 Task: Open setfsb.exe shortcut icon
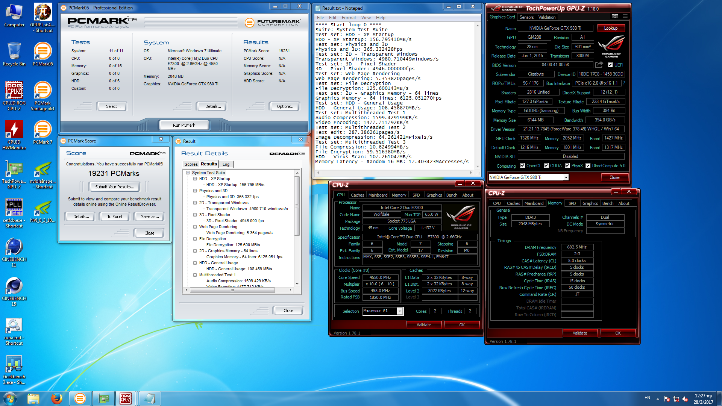coord(14,213)
